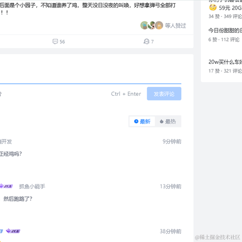The width and height of the screenshot is (242, 242).
Task: Sort comments by 最新
Action: pyautogui.click(x=142, y=122)
